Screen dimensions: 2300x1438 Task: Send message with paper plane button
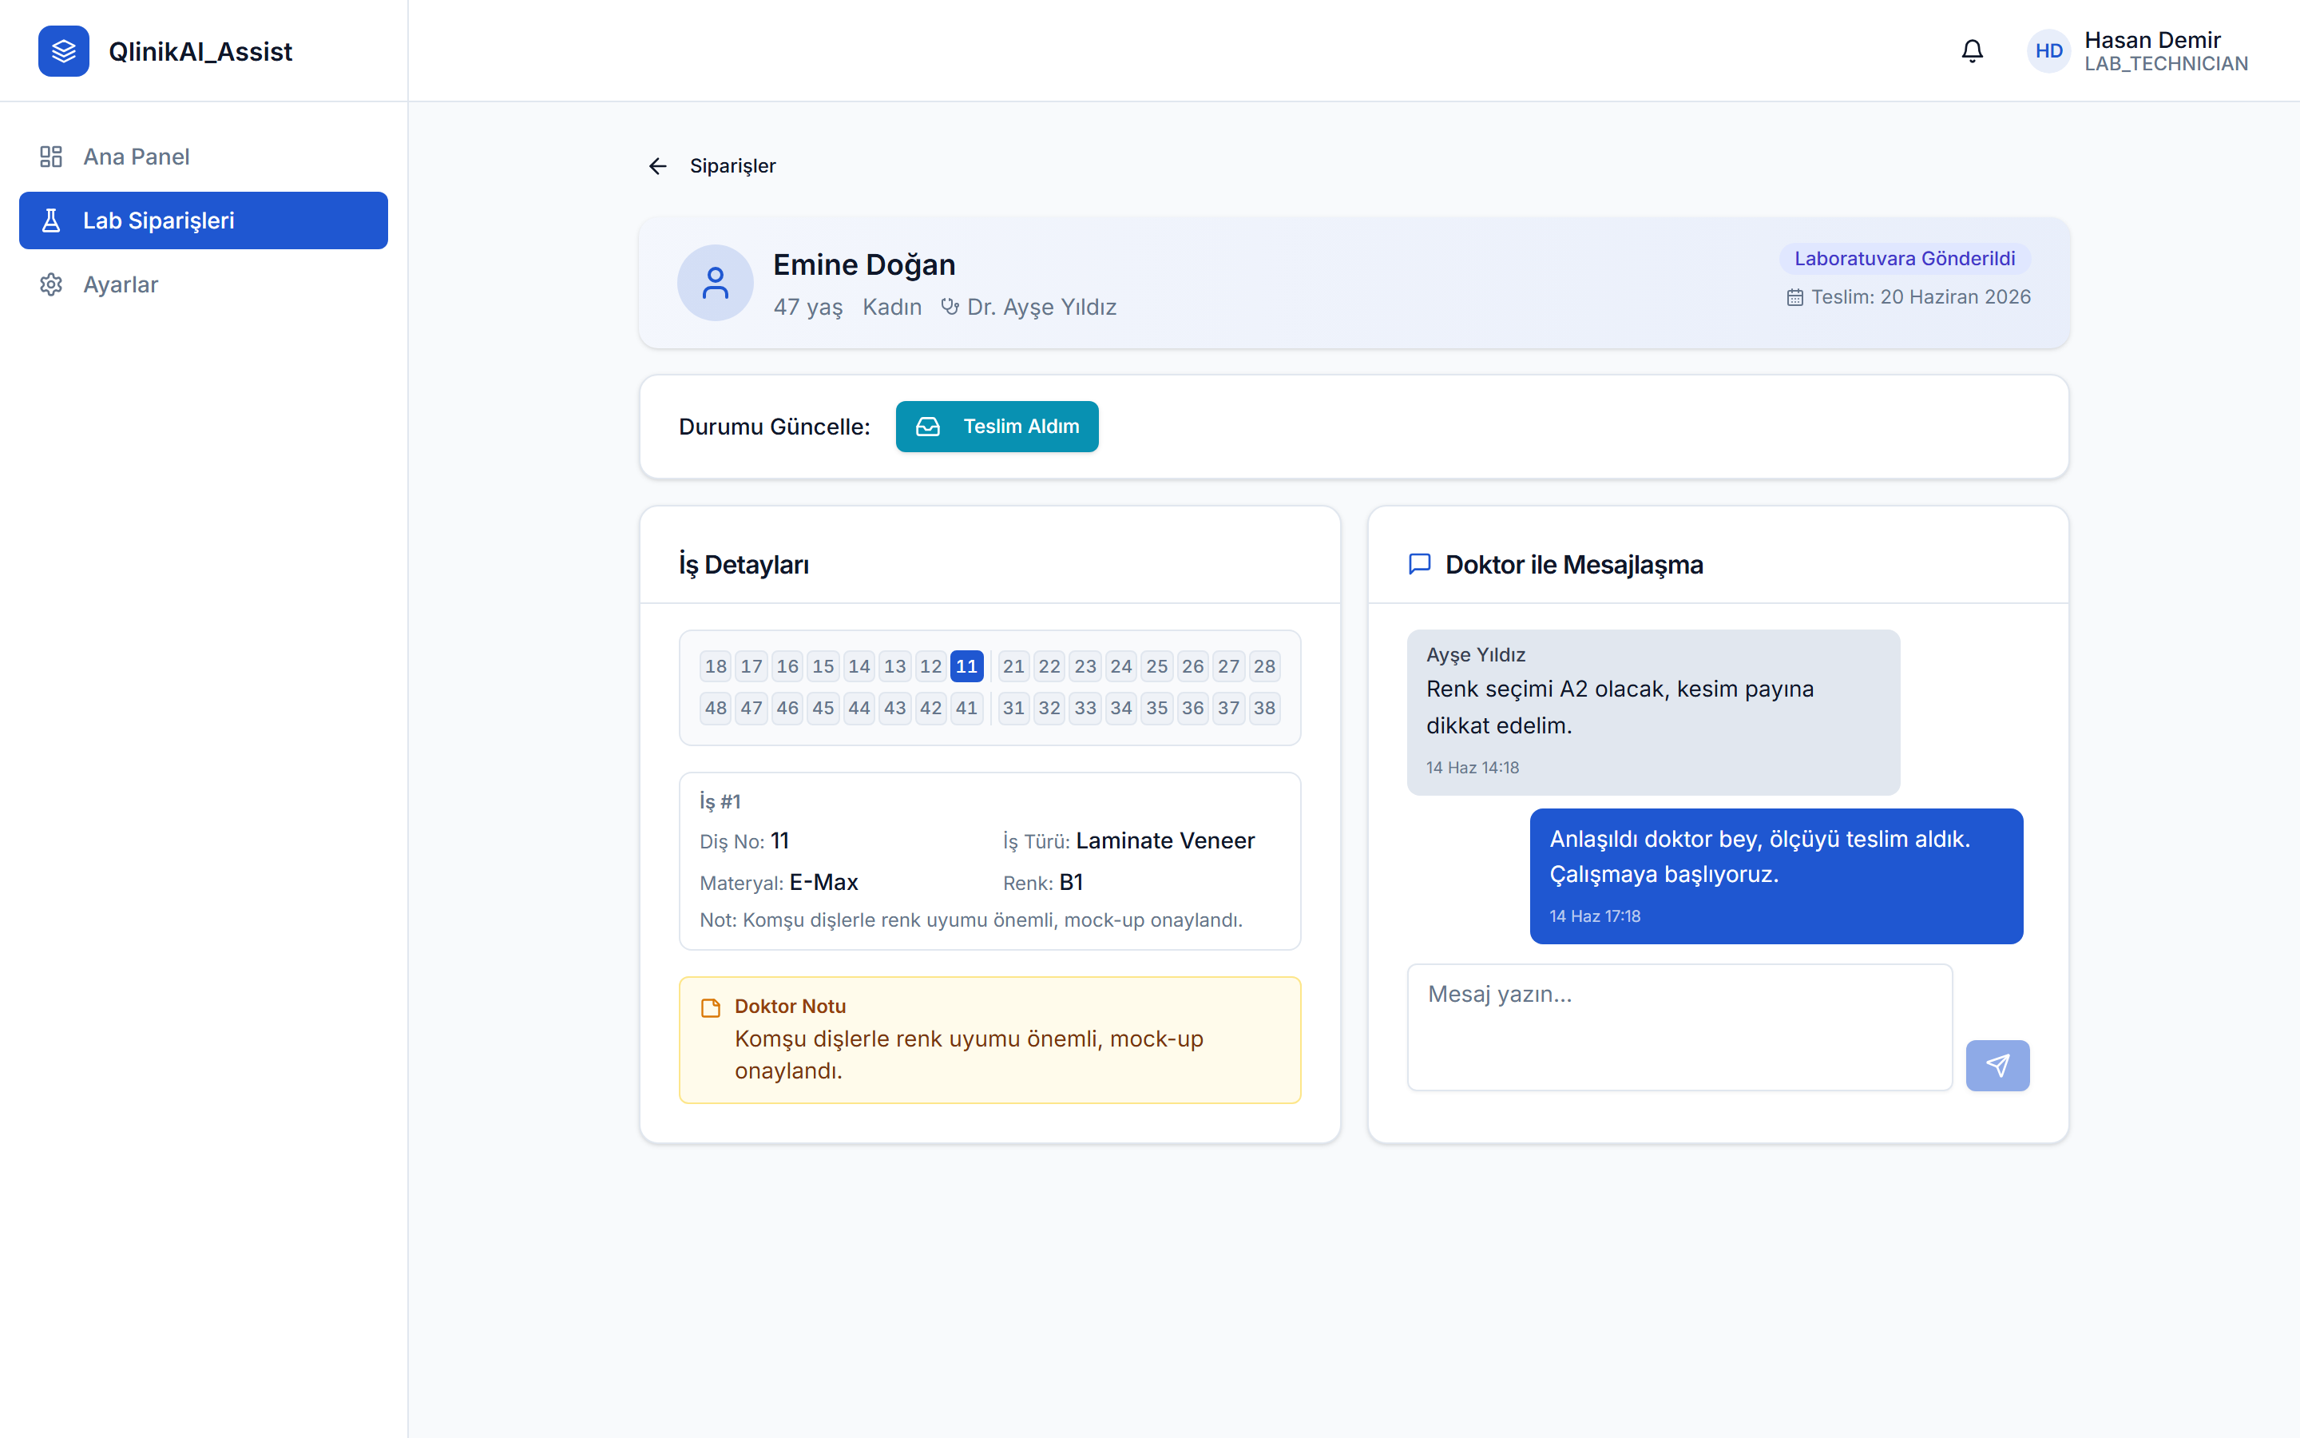point(1997,1065)
